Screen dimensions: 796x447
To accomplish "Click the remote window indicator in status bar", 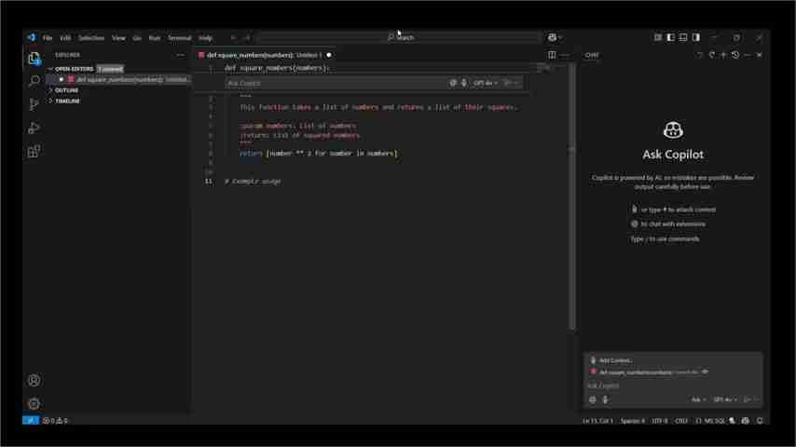I will point(31,421).
